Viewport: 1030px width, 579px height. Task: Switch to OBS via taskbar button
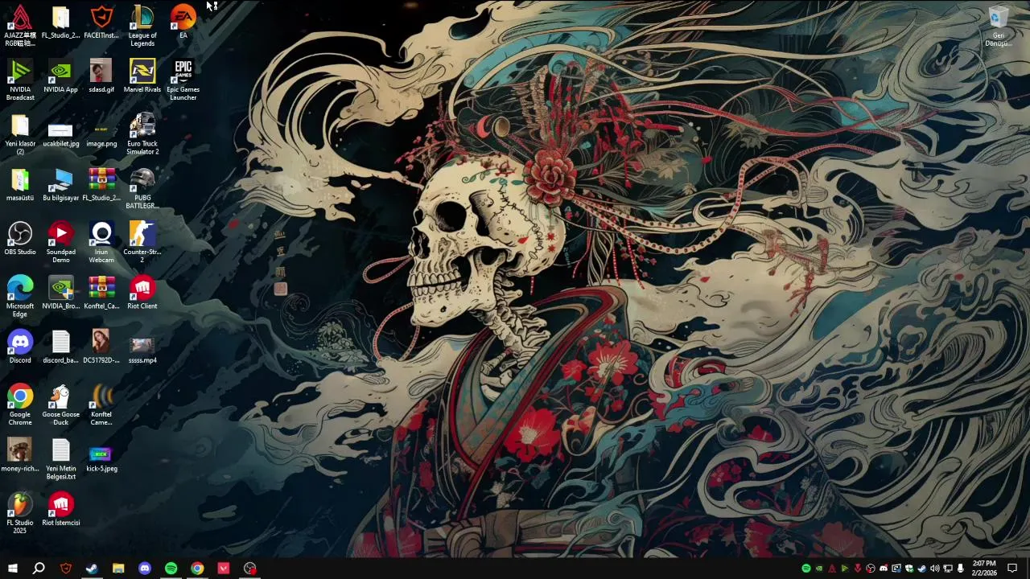250,569
